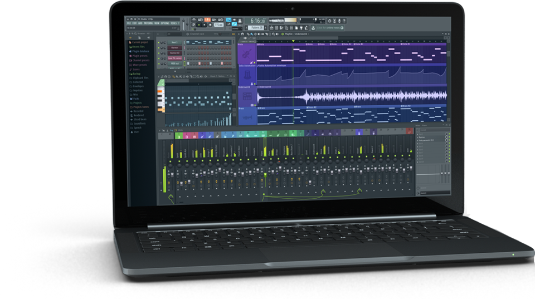
Task: Click the tempo display showing 115
Action: (x=218, y=25)
